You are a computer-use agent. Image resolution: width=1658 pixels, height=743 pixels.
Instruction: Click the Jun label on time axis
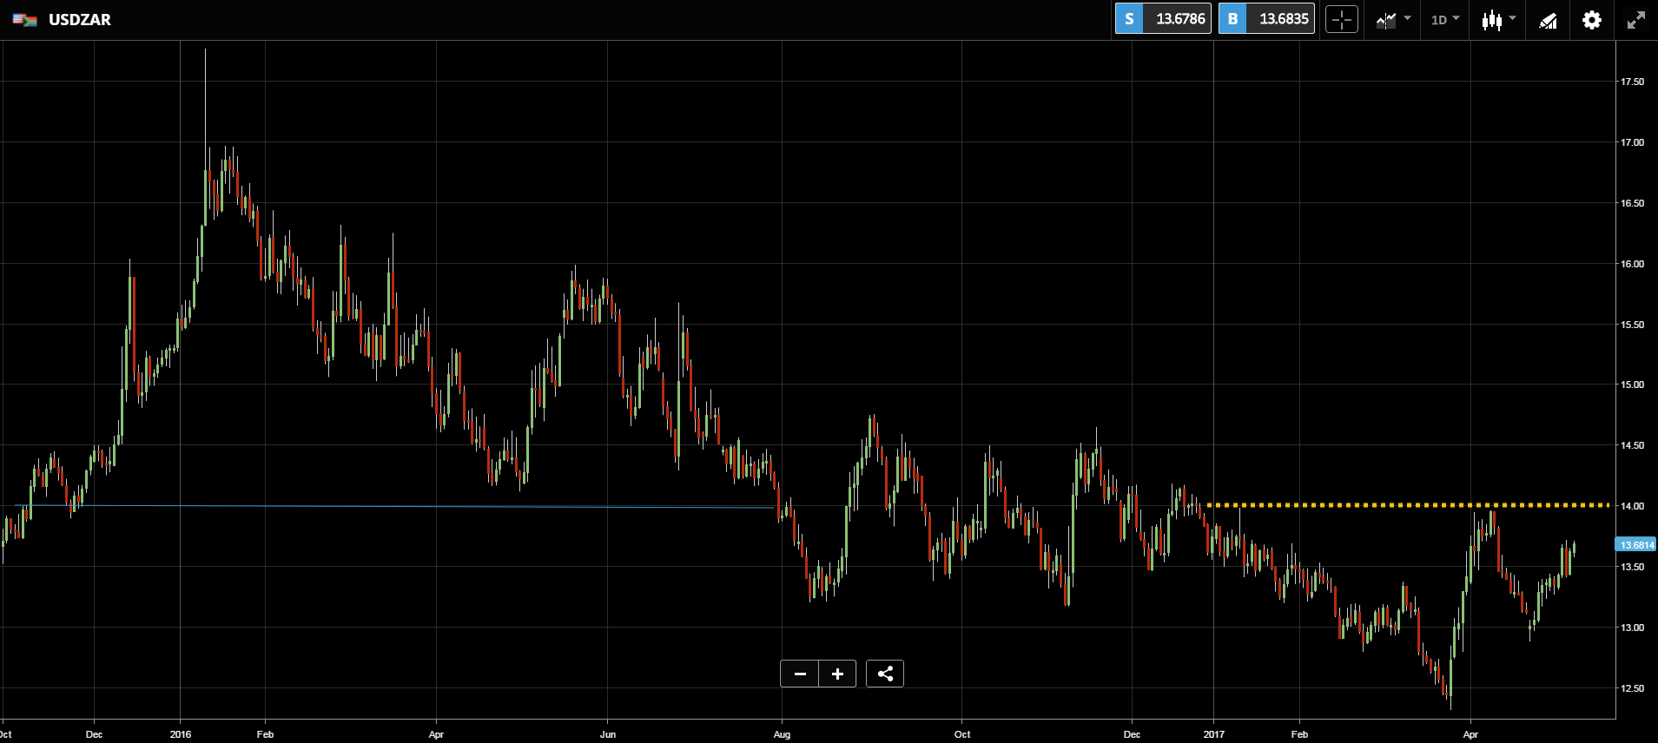[x=608, y=734]
